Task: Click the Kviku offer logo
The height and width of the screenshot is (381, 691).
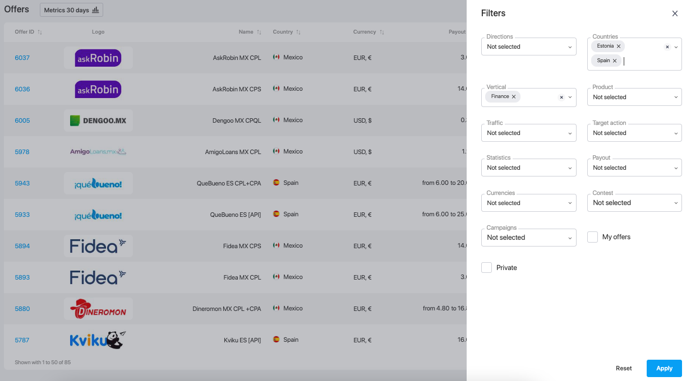Action: coord(98,340)
